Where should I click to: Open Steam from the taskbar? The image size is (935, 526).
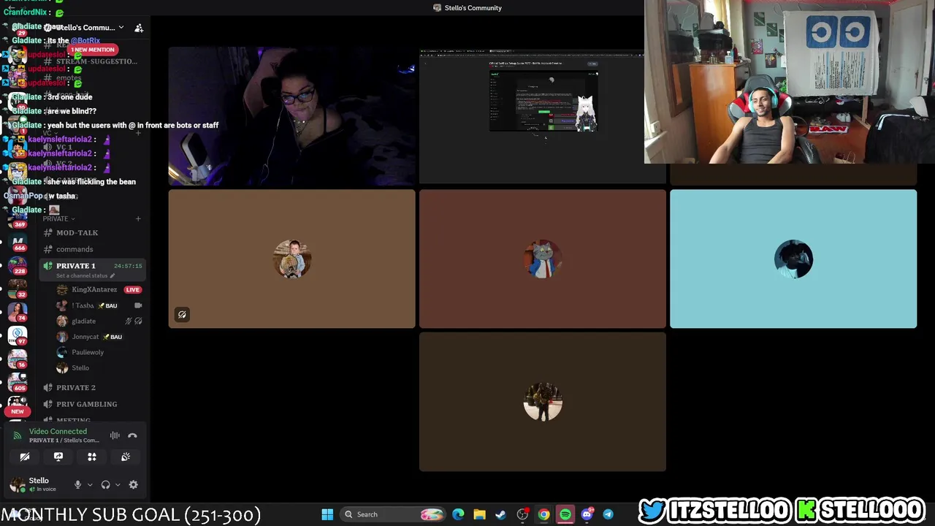click(x=500, y=514)
